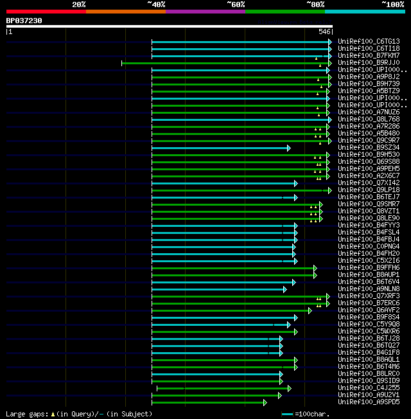411x419 pixels.
Task: Click the 546 query end position label
Action: (x=324, y=31)
